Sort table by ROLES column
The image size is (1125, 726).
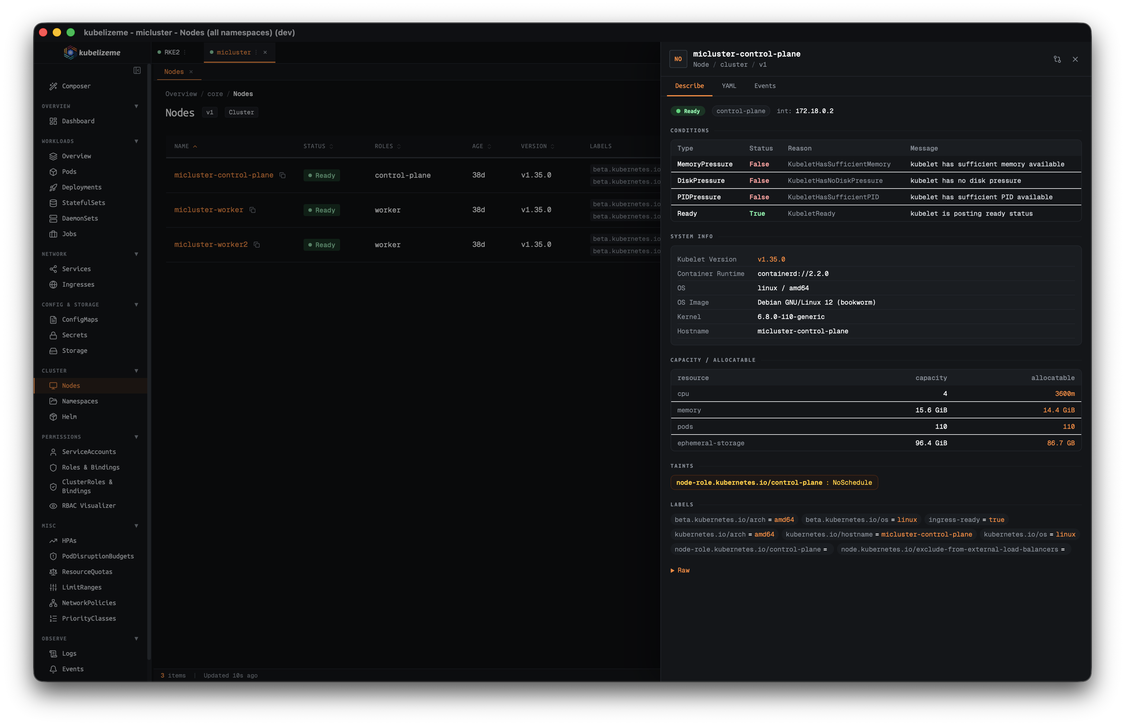[x=388, y=146]
